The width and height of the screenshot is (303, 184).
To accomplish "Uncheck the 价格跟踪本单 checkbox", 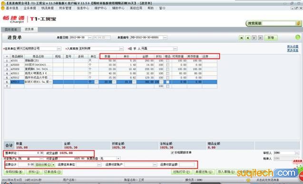I will (172, 153).
